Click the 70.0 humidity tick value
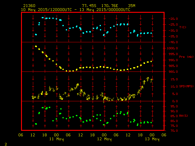The height and width of the screenshot is (146, 195). [171, 131]
